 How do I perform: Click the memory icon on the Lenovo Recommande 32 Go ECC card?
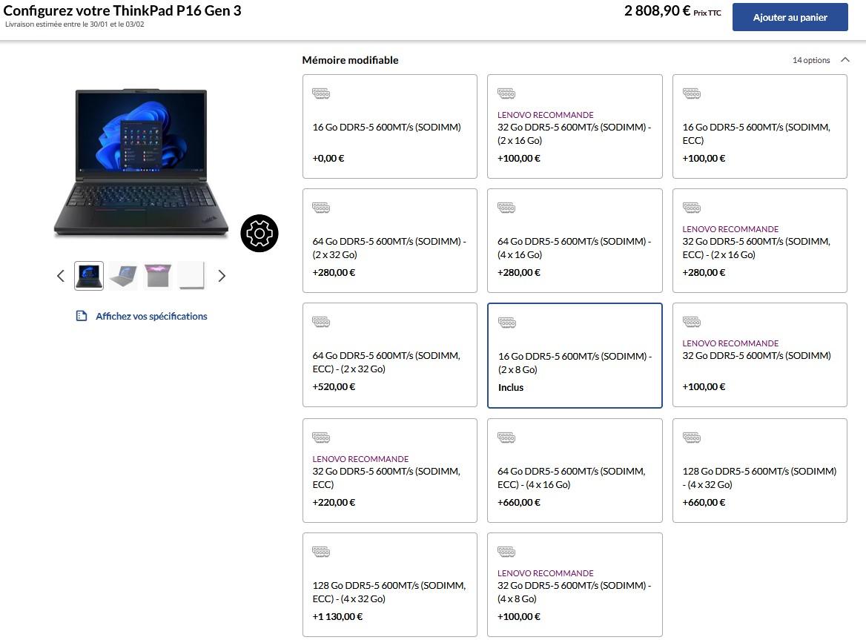321,437
